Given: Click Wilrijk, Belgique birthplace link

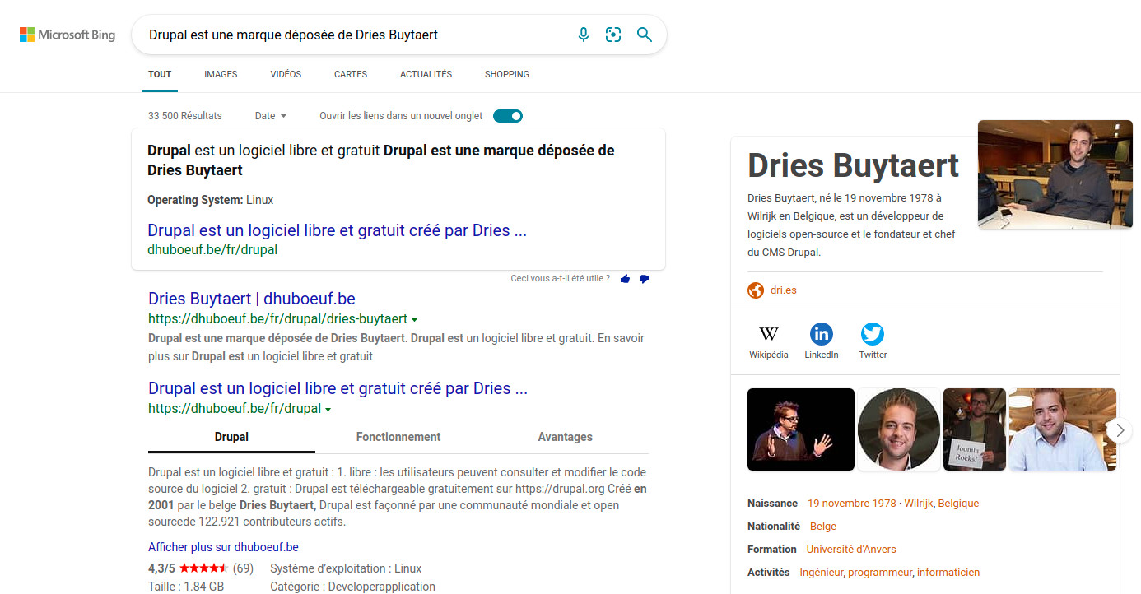Looking at the screenshot, I should pyautogui.click(x=942, y=503).
